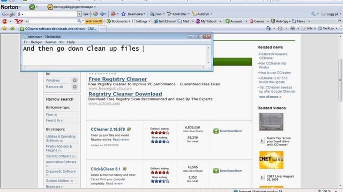Image resolution: width=343 pixels, height=192 pixels.
Task: Open the zoom level 100% dropdown
Action: point(336,191)
